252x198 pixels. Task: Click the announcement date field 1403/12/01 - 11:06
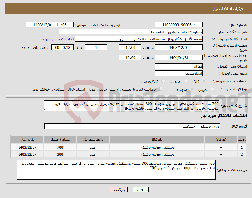point(50,25)
